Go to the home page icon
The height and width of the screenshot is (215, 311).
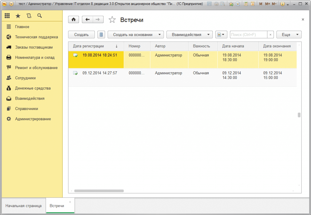point(73,19)
